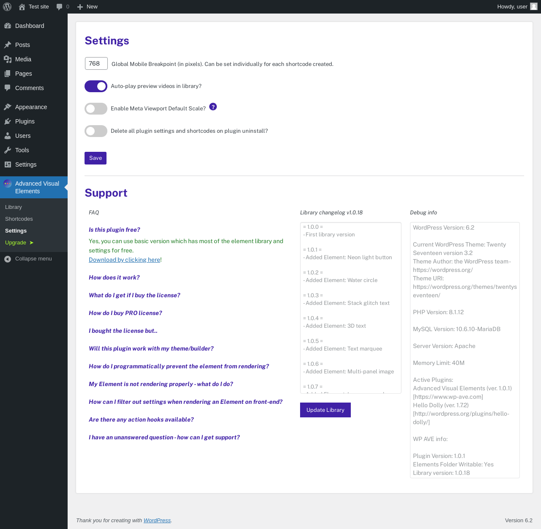Click the user avatar in admin bar
The width and height of the screenshot is (541, 529).
point(534,6)
